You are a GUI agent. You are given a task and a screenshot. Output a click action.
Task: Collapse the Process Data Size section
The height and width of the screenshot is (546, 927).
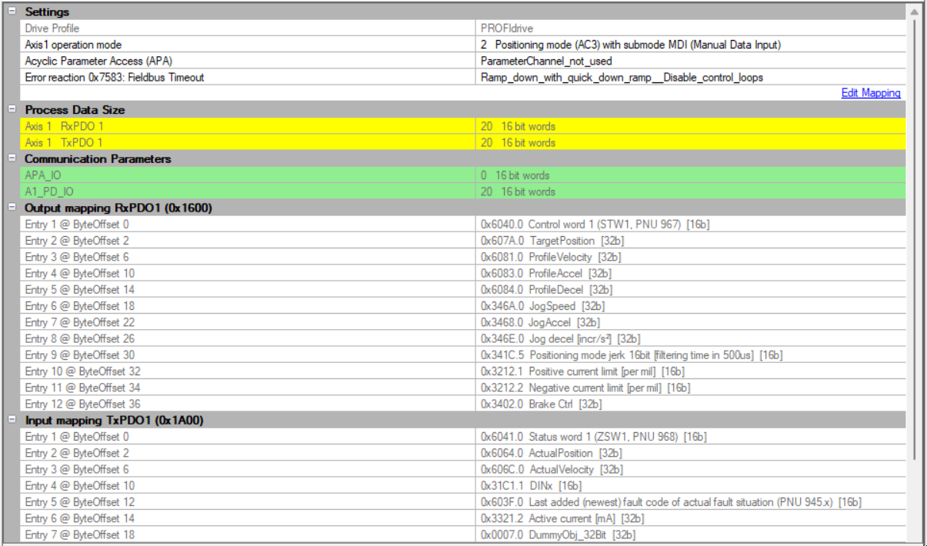12,110
